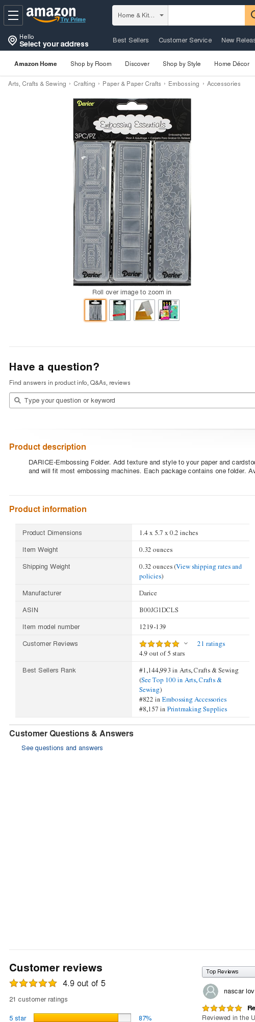This screenshot has height=1022, width=255.
Task: Select the Amazon Home tab
Action: (x=36, y=64)
